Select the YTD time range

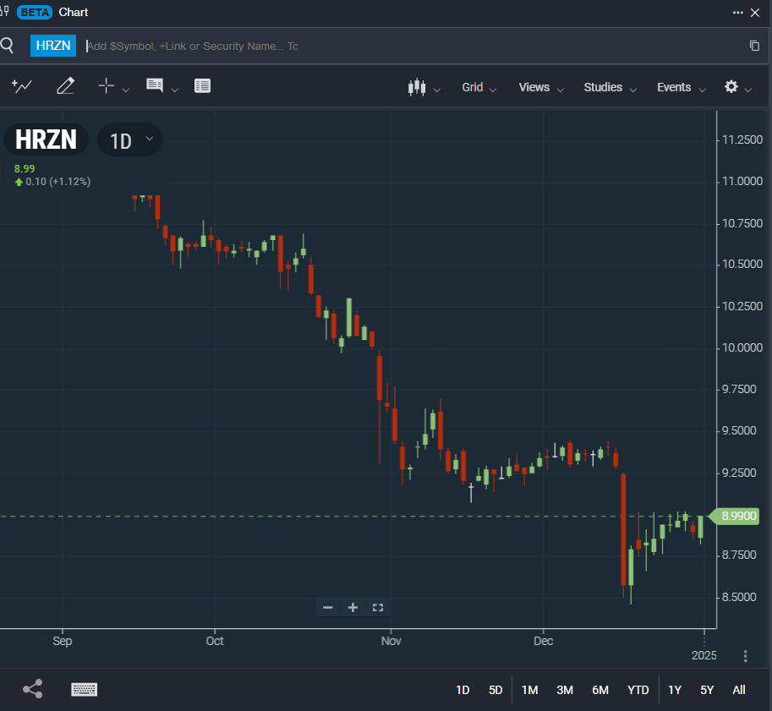pyautogui.click(x=638, y=690)
